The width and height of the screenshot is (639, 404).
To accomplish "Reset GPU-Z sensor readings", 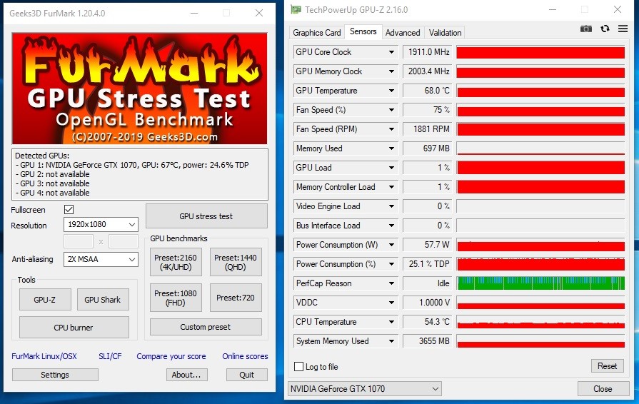I will pos(607,365).
